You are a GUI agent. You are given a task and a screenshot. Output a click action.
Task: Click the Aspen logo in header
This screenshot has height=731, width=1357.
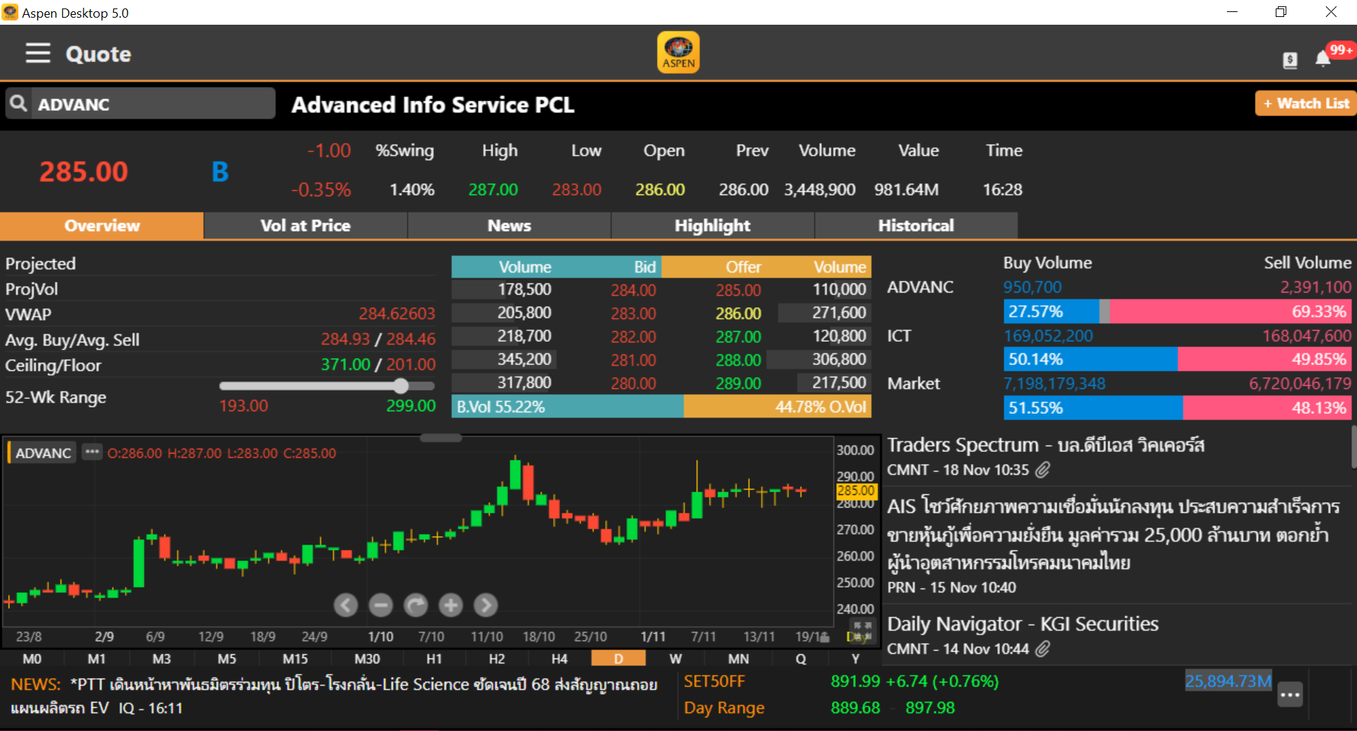(x=678, y=52)
